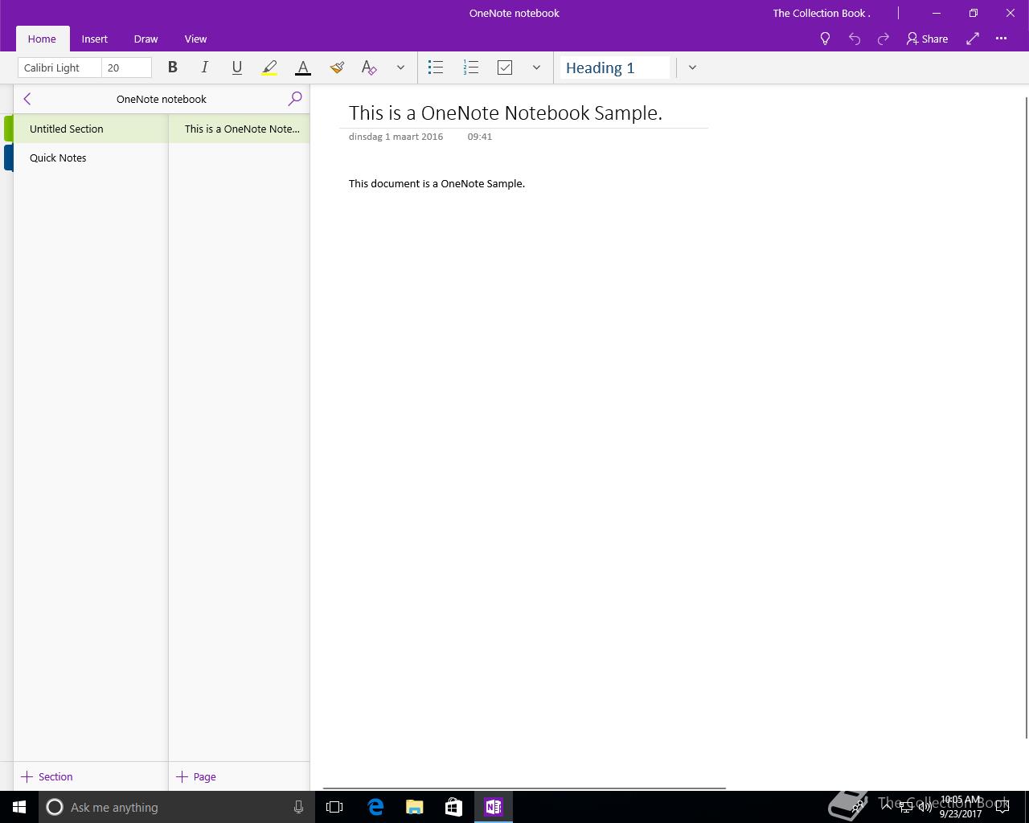Select the Untitled Section

point(90,129)
